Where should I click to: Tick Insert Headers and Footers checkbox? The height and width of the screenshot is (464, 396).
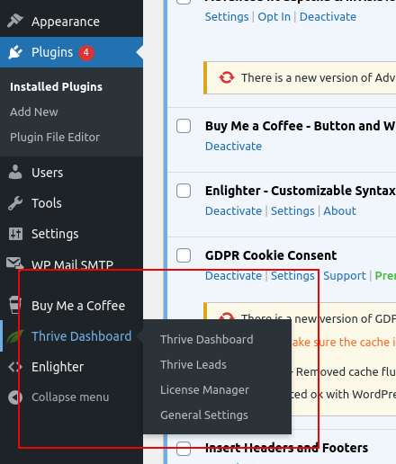(x=184, y=449)
